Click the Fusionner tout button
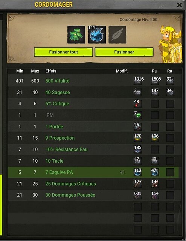The height and width of the screenshot is (241, 186). point(63,52)
